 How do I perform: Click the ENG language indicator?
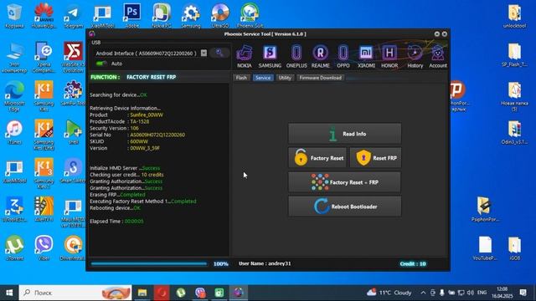coord(482,293)
